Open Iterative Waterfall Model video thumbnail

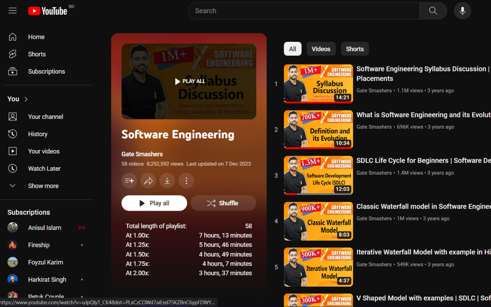tap(318, 267)
